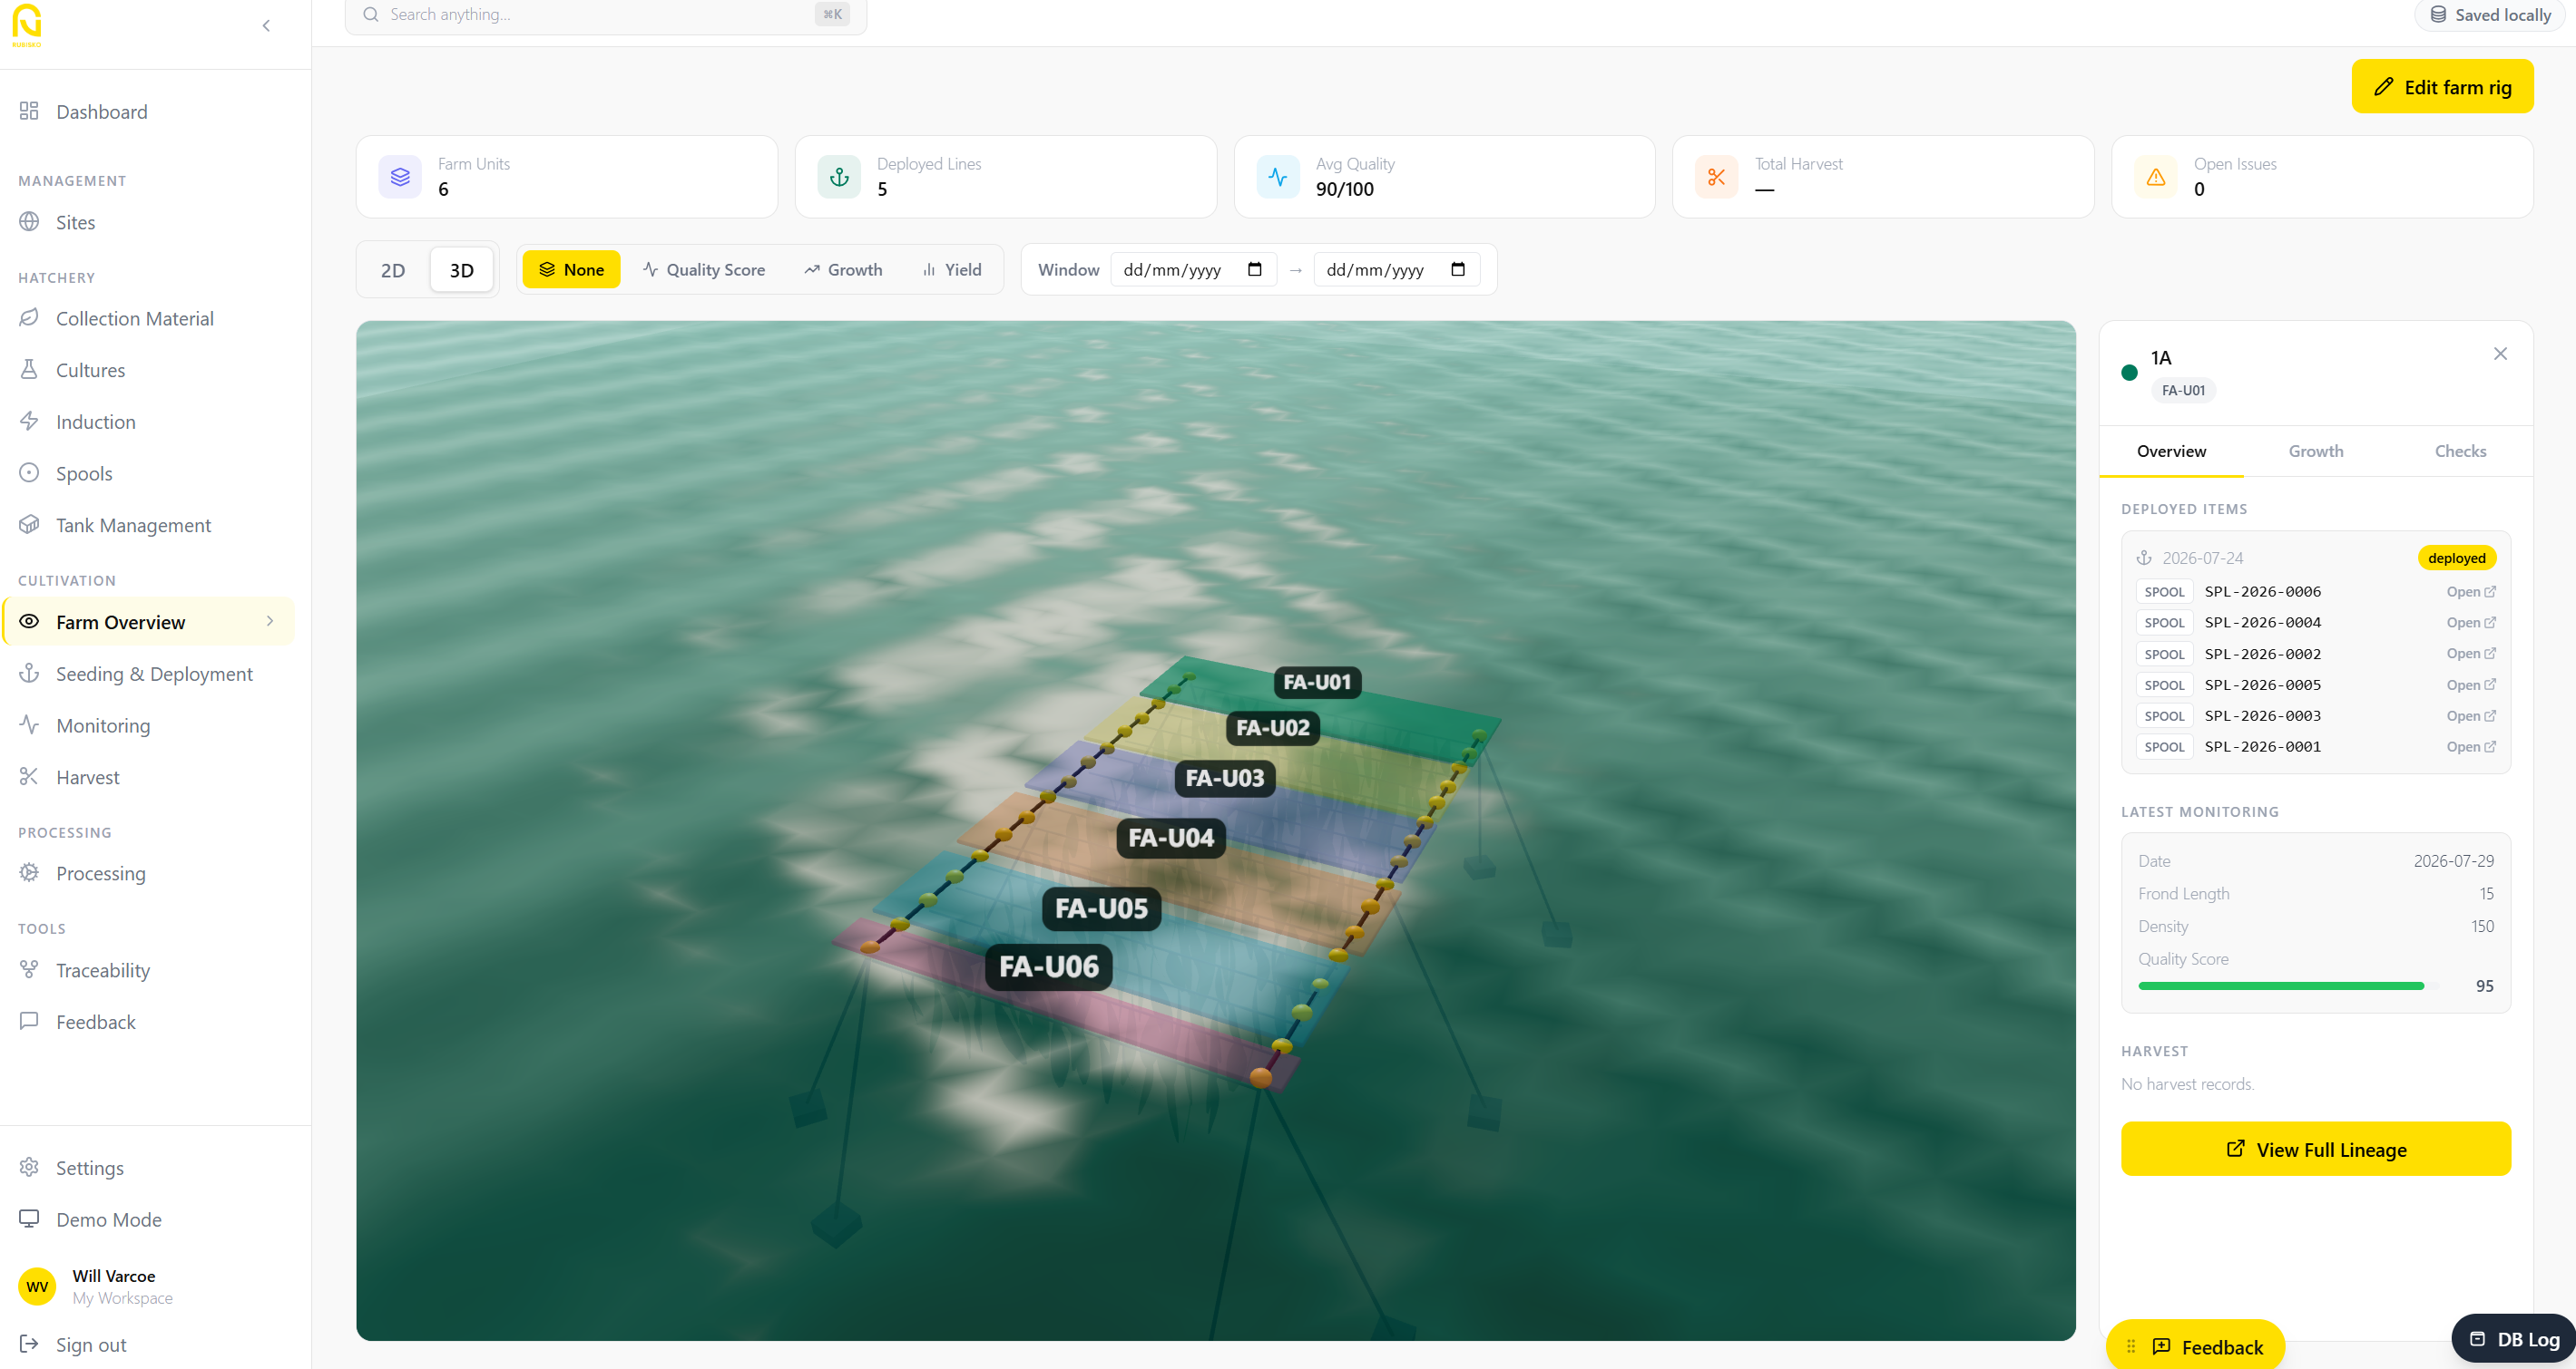Click the Farm Overview eye icon

point(29,620)
